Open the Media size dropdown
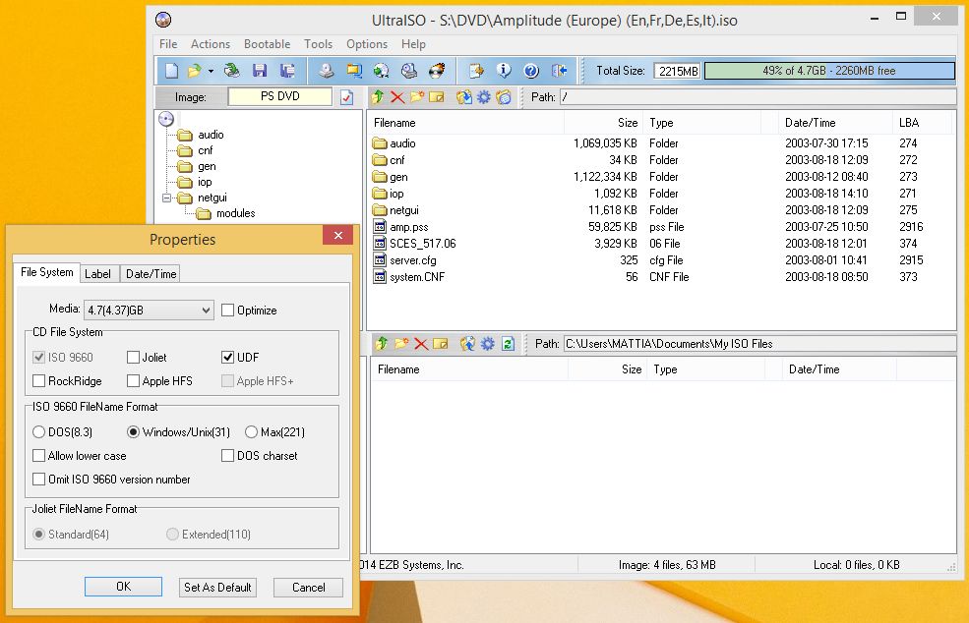969x623 pixels. [206, 310]
